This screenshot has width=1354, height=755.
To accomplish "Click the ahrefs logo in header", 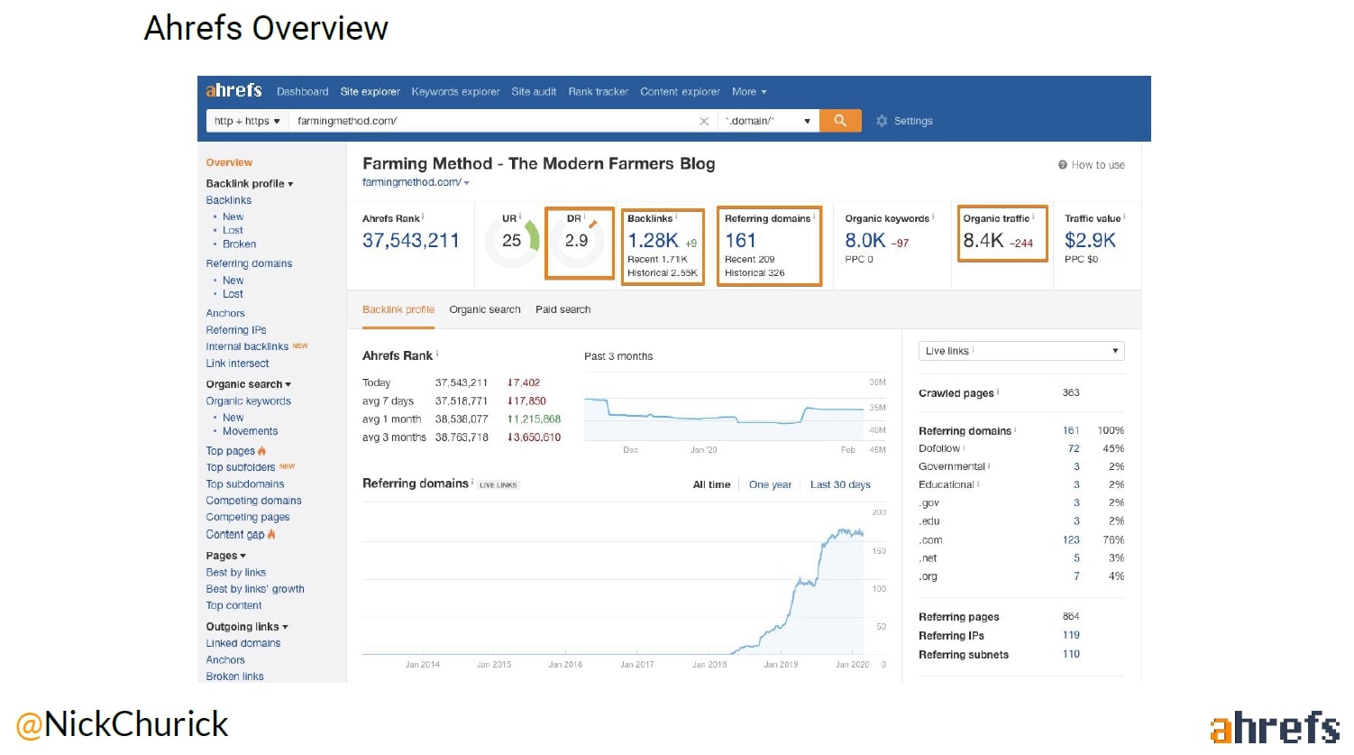I will click(233, 91).
